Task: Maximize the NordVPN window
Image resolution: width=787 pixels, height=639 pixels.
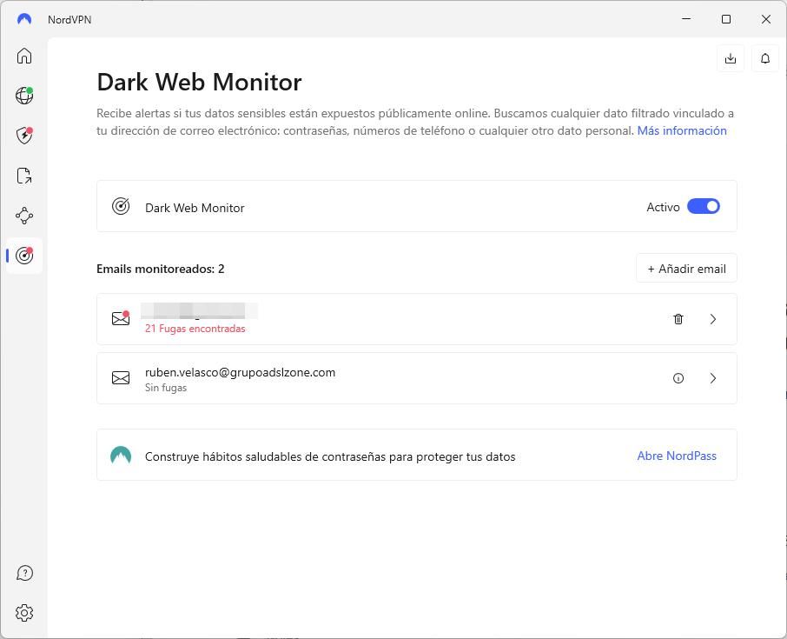Action: pos(726,19)
